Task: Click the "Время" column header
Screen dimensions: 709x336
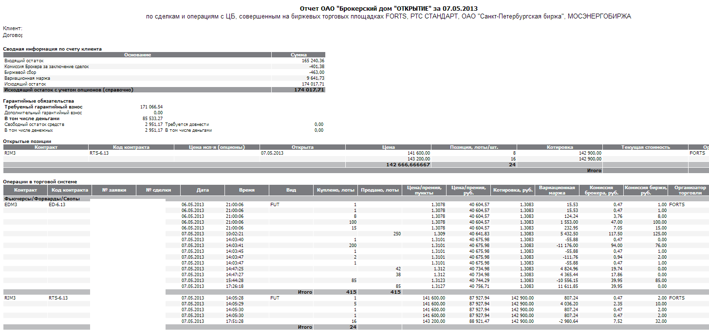Action: (x=246, y=190)
